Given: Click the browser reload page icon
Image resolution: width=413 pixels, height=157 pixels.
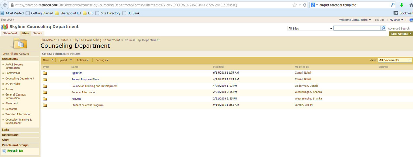Looking at the screenshot, I should coord(305,5).
